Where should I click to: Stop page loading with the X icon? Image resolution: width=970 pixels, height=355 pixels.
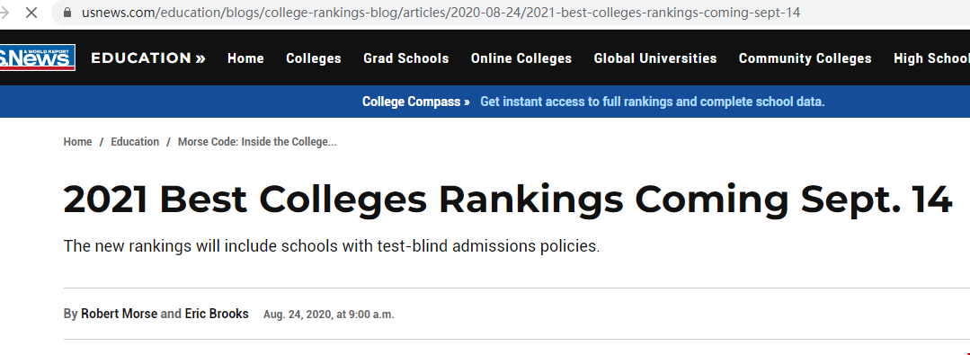coord(31,13)
